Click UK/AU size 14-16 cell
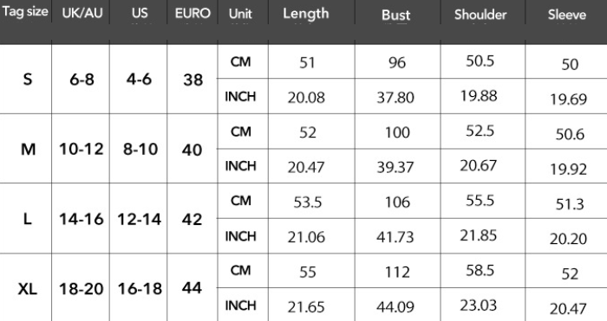Screen dimensions: 607x321 tap(82, 219)
